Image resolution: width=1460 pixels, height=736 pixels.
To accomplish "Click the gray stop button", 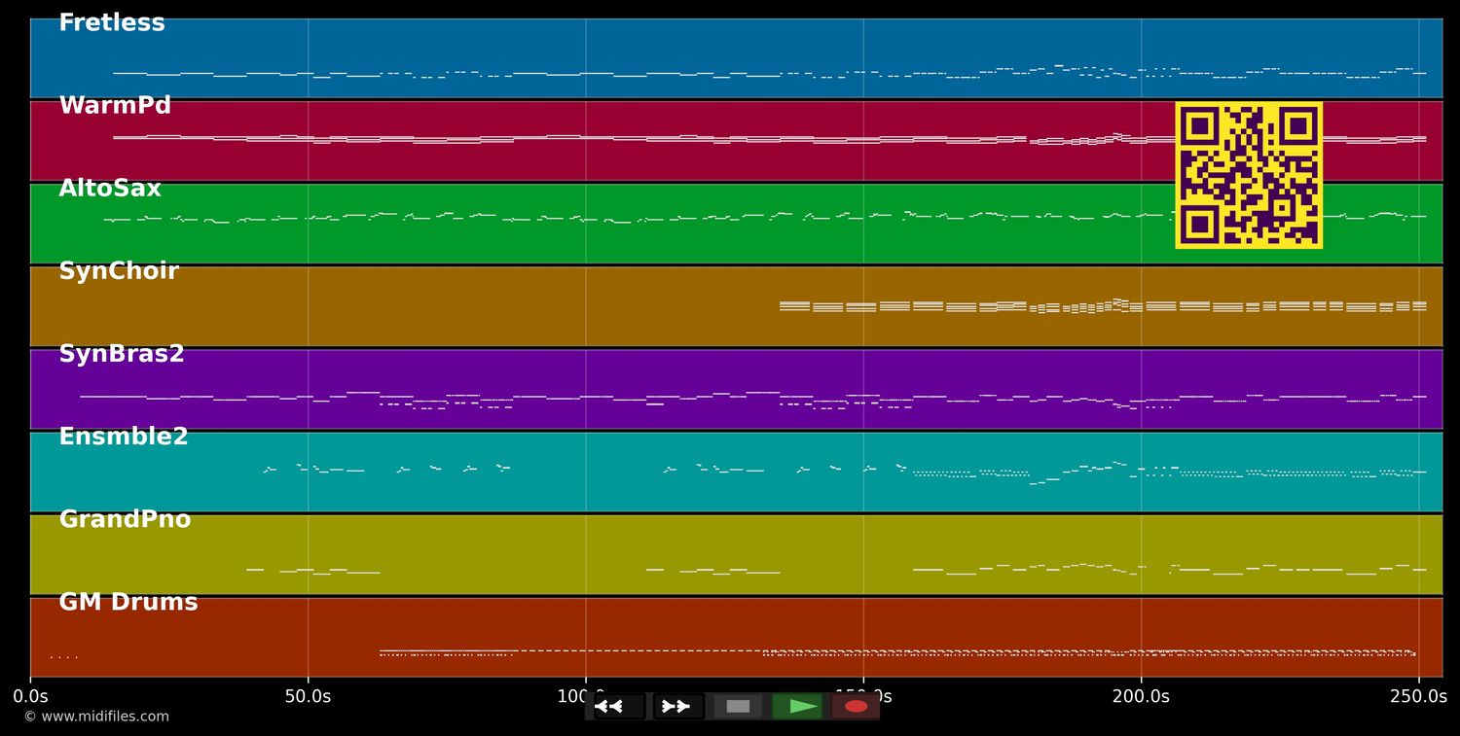I will (x=738, y=707).
